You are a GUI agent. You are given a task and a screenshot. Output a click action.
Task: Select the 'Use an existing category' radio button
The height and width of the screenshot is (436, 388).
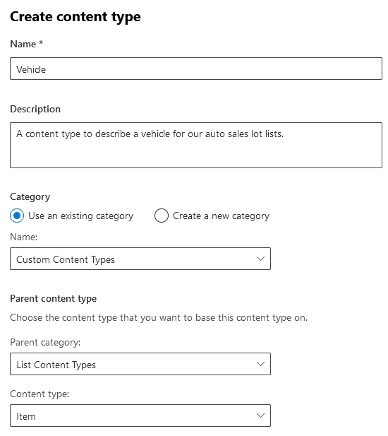point(17,216)
